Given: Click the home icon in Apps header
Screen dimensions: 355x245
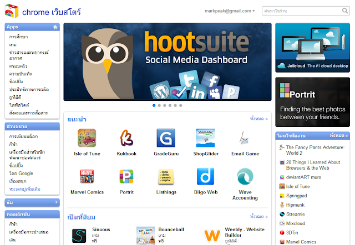Looking at the screenshot, I should [55, 27].
